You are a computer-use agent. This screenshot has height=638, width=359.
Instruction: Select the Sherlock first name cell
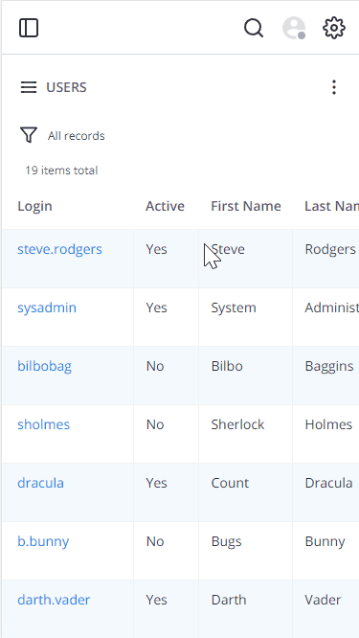246,434
